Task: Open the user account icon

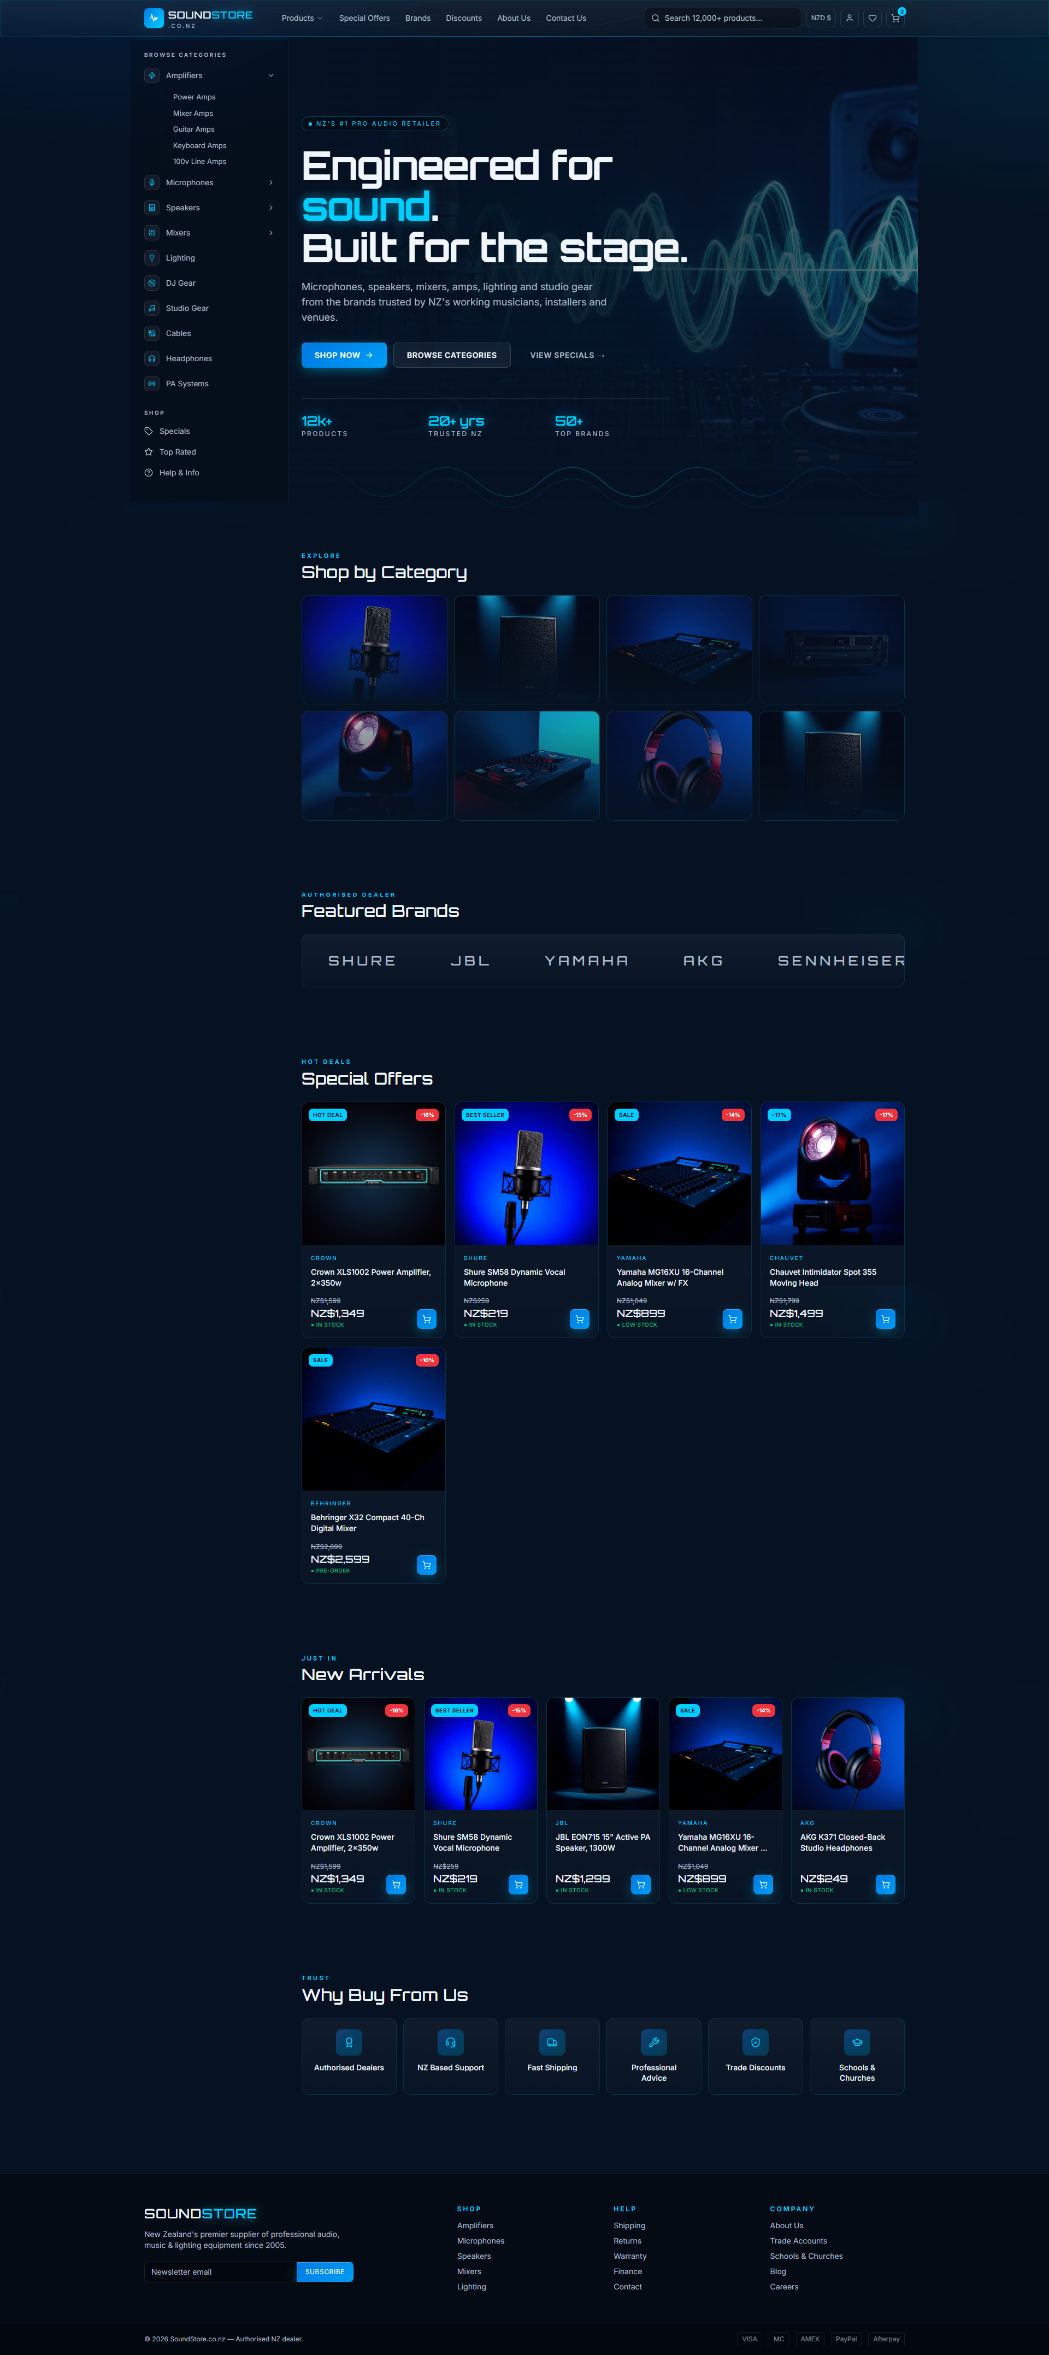Action: (850, 18)
